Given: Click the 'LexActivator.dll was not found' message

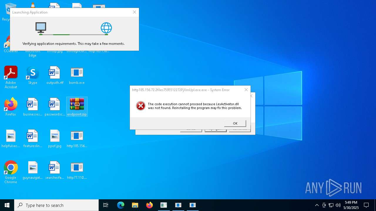Looking at the screenshot, I should click(x=195, y=106).
